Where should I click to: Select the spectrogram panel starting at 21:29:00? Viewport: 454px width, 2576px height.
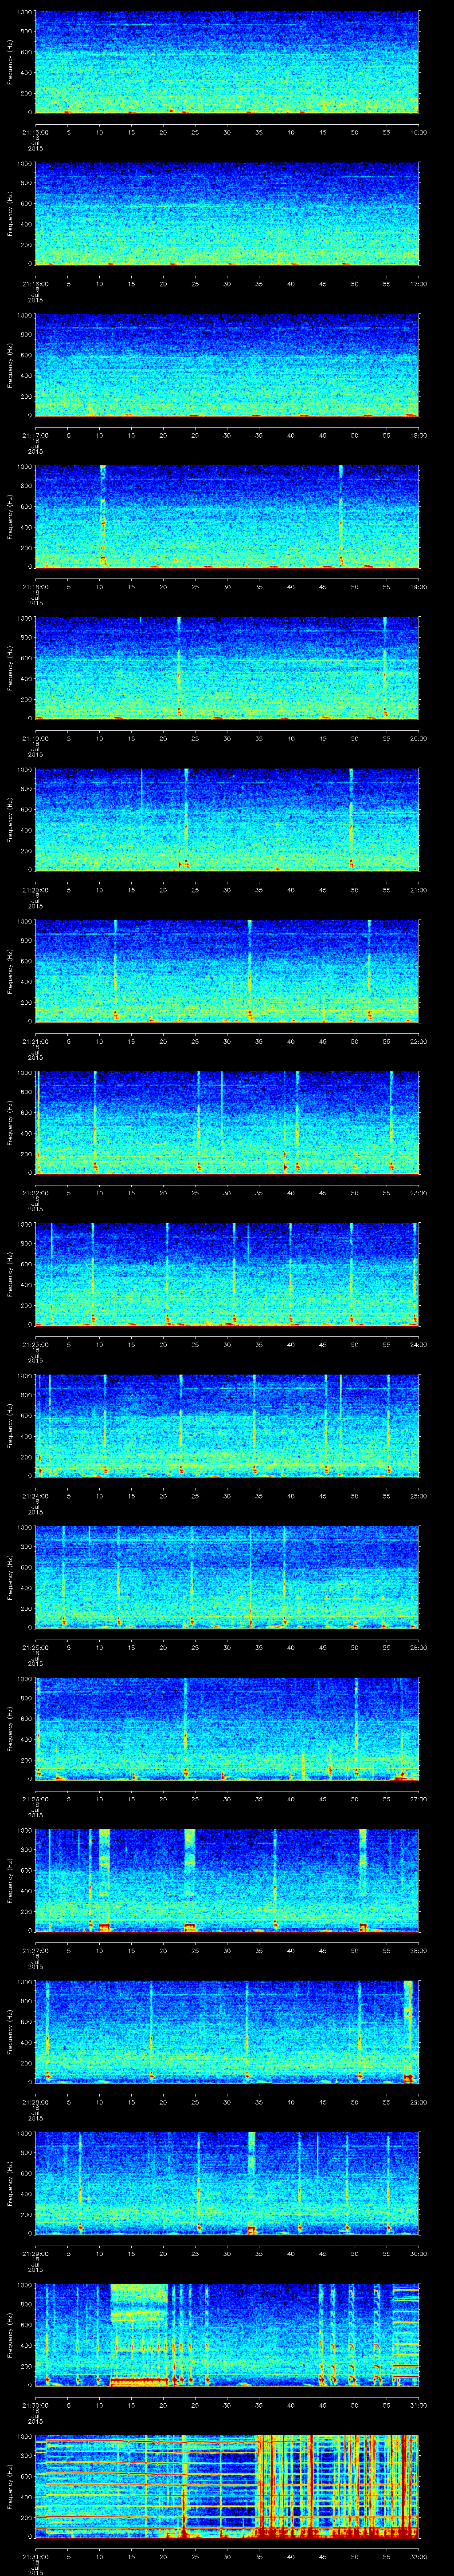pos(227,2184)
